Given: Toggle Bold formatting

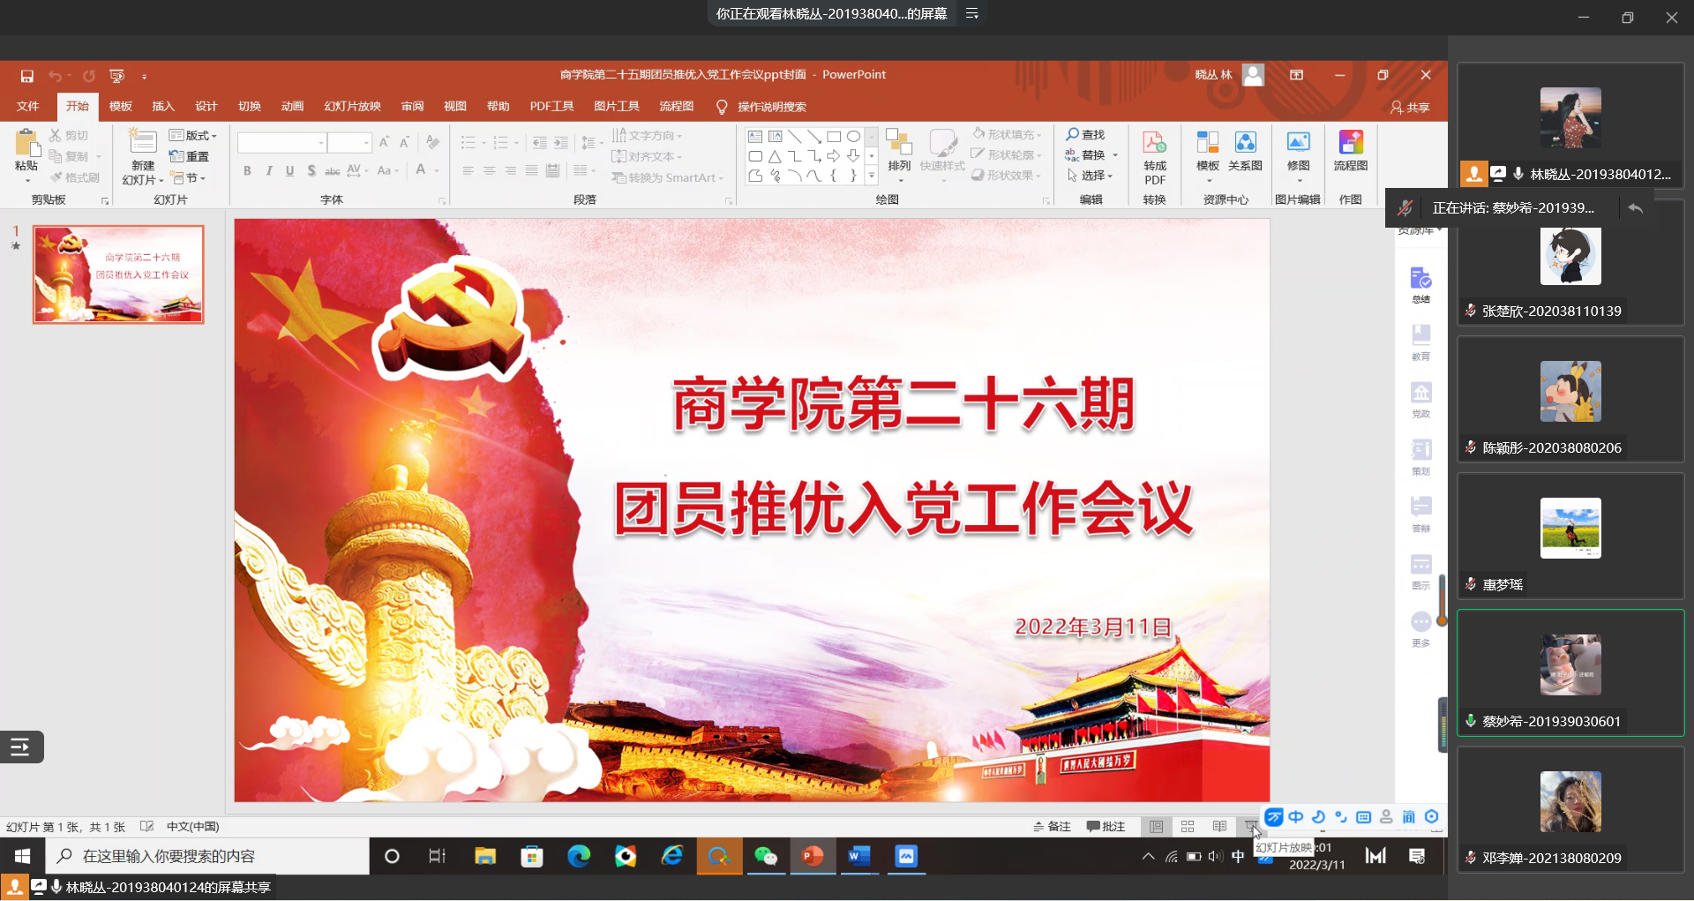Looking at the screenshot, I should [x=247, y=170].
